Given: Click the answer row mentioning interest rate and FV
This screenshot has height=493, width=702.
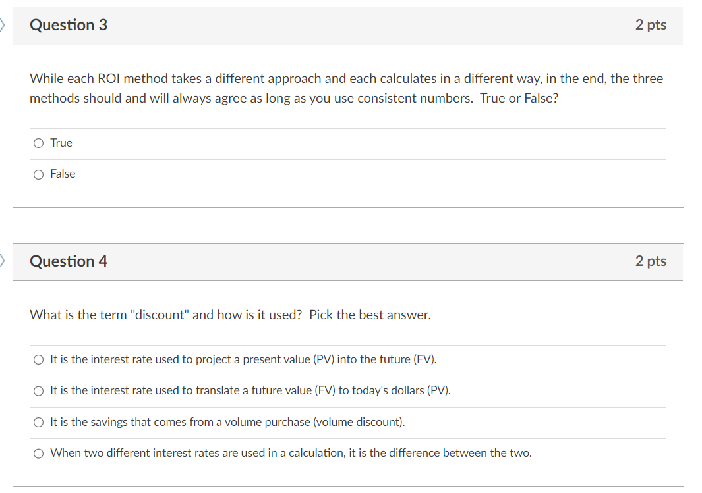Looking at the screenshot, I should (250, 390).
